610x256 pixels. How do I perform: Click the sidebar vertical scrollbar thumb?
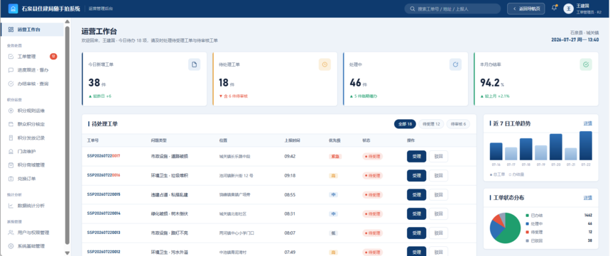pos(67,135)
